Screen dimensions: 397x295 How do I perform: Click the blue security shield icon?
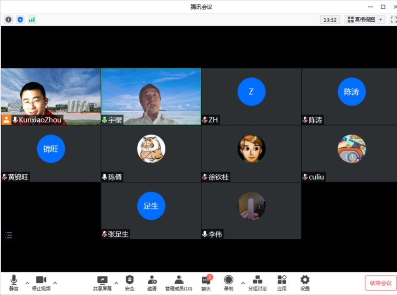[20, 19]
